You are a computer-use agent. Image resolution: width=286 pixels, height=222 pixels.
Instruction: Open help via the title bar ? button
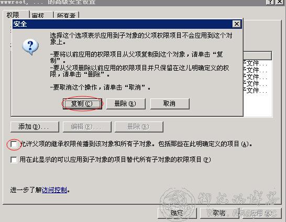tap(271, 2)
